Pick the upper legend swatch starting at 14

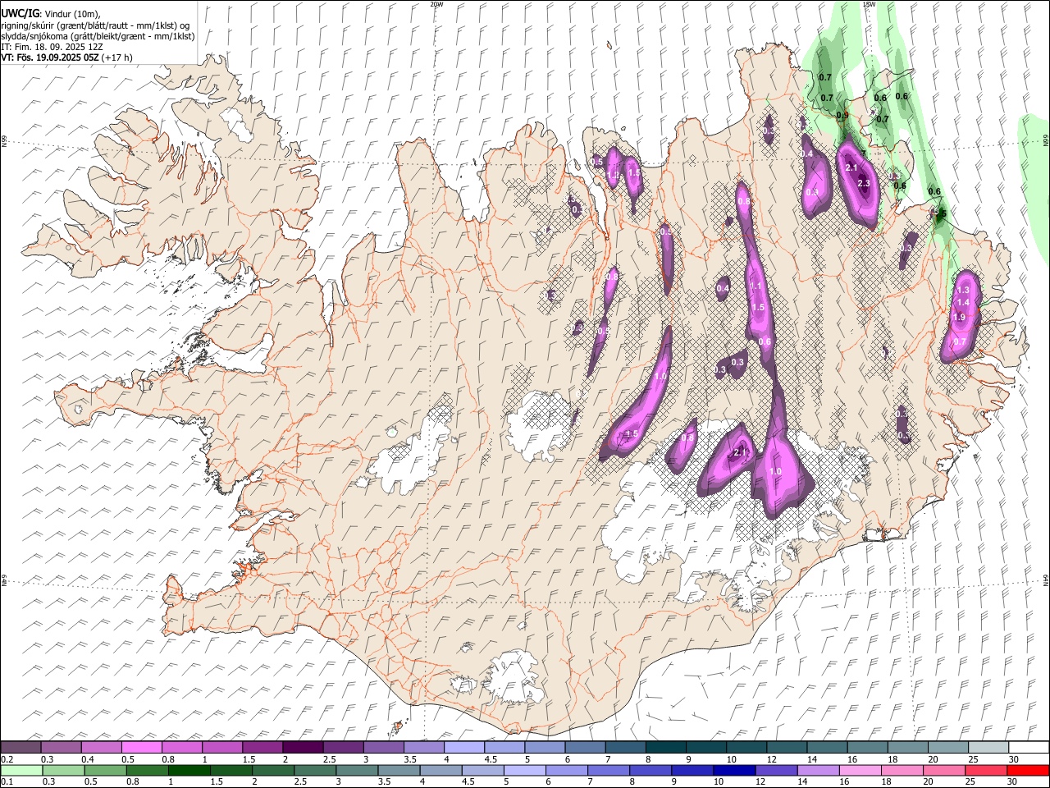(x=826, y=747)
